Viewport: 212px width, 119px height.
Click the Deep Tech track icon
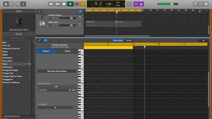click(x=42, y=24)
